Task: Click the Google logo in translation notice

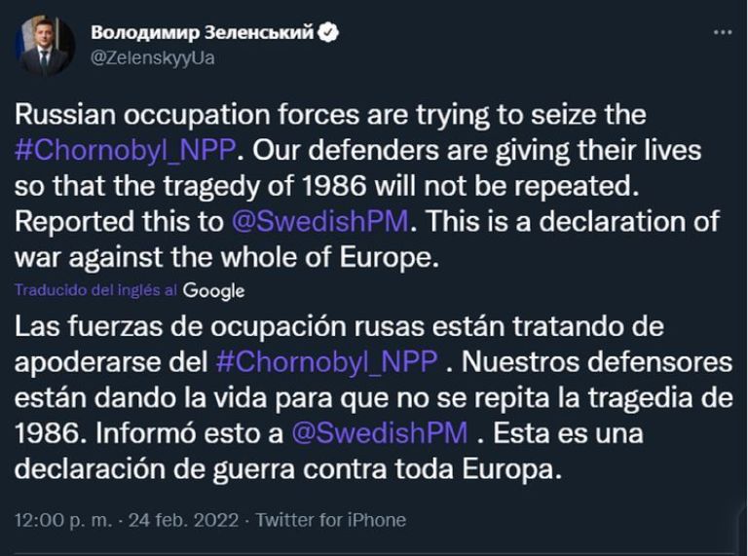Action: coord(213,290)
